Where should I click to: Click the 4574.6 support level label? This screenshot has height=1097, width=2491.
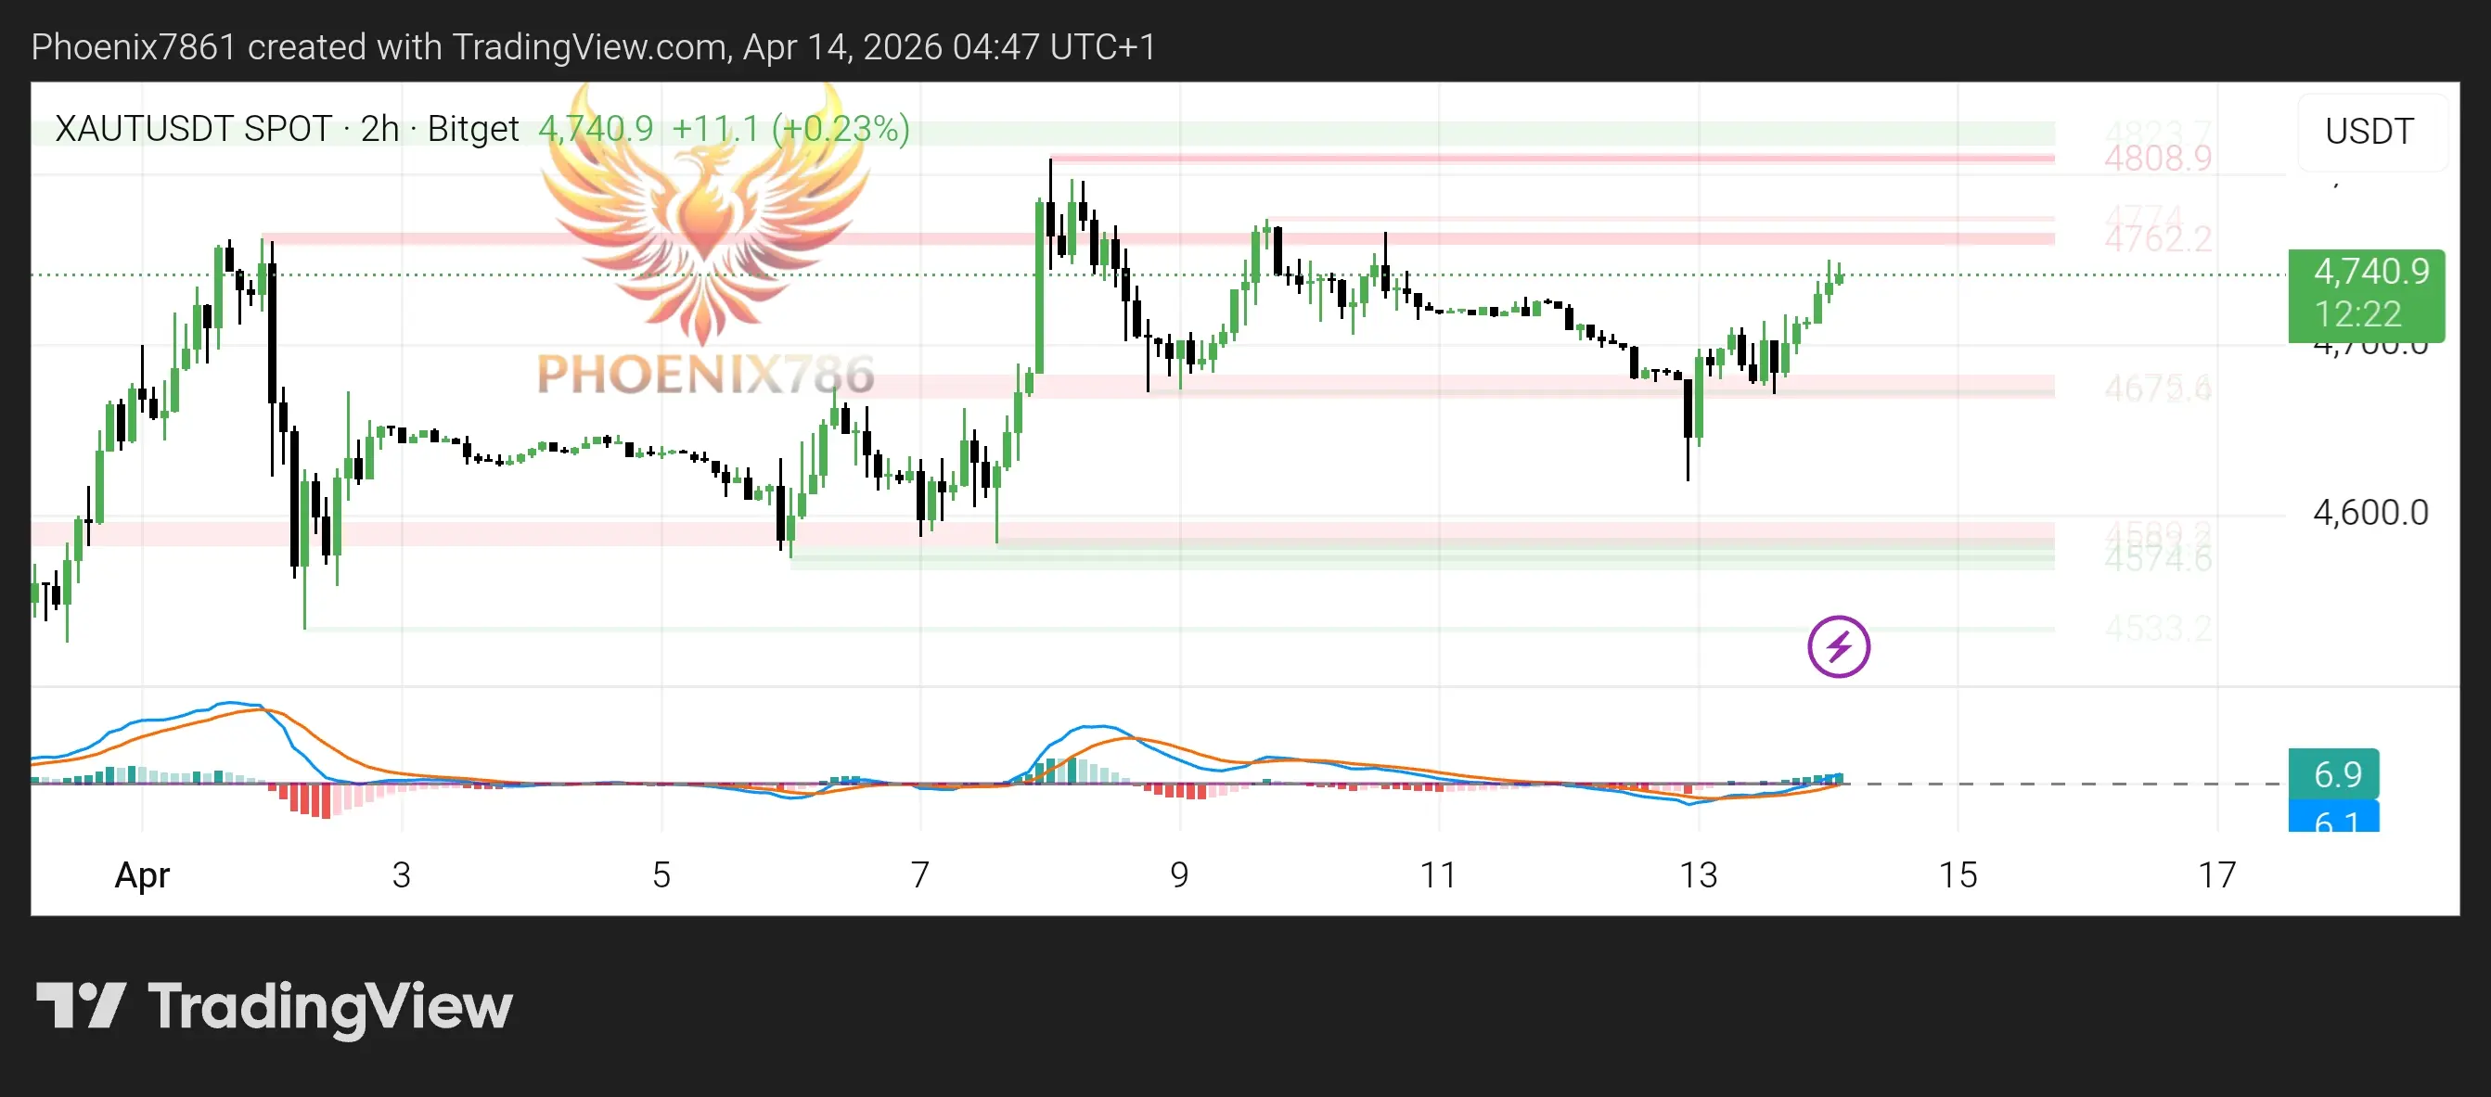tap(2157, 558)
